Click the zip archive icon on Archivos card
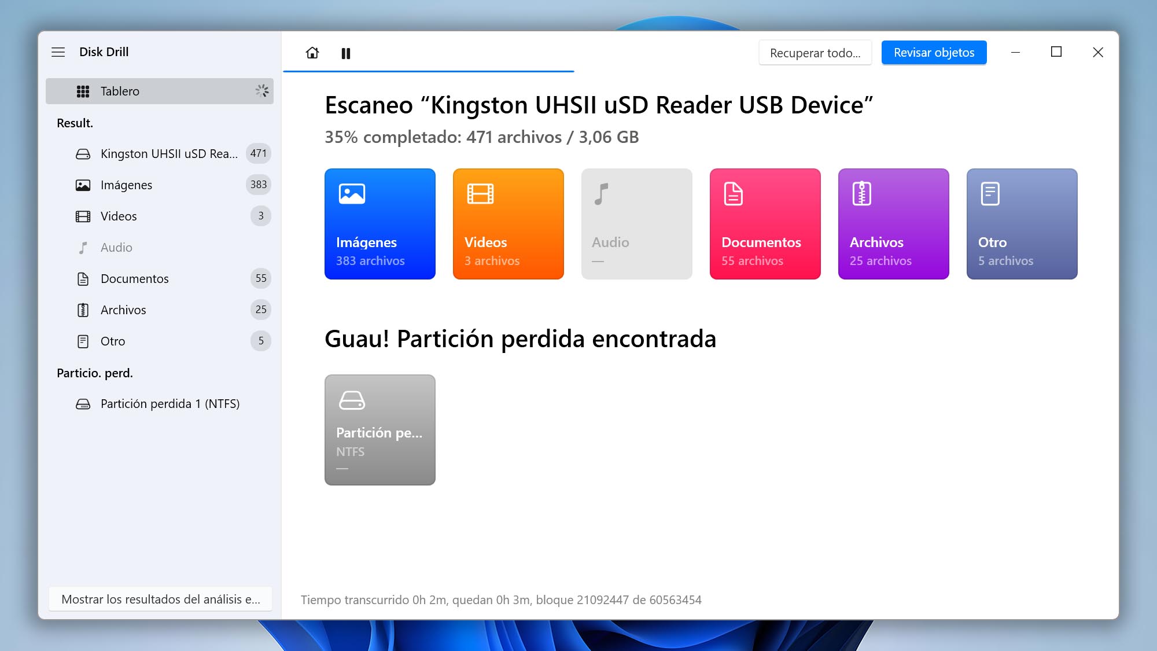 pos(862,194)
